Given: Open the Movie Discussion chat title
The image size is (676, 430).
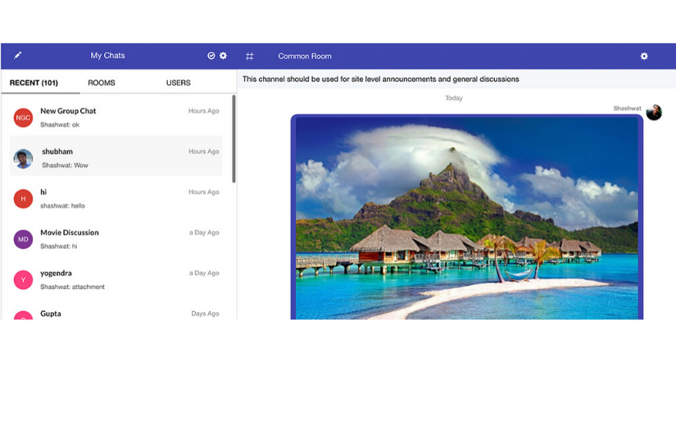Looking at the screenshot, I should pyautogui.click(x=70, y=233).
